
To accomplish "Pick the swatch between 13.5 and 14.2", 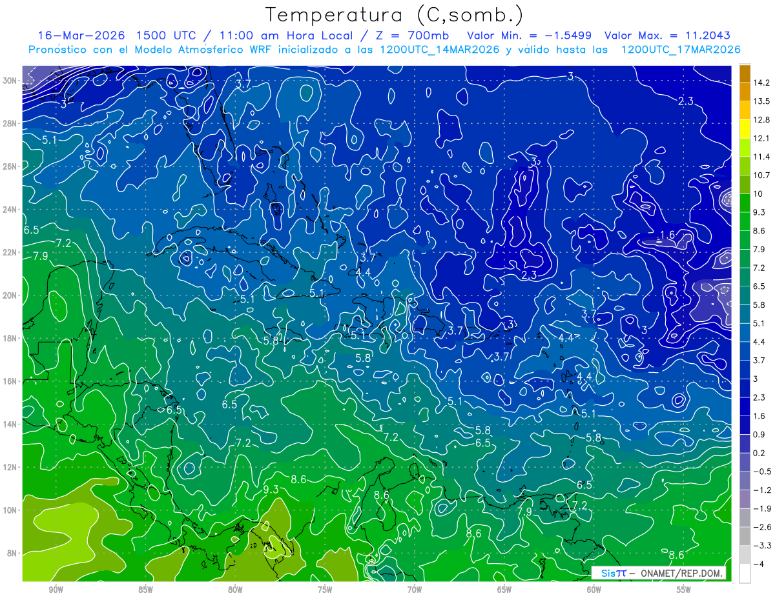I will (745, 92).
